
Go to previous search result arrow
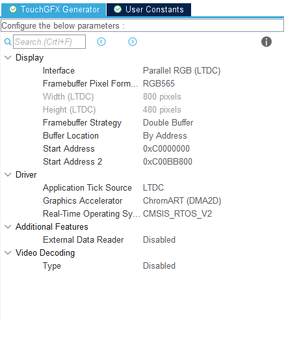(x=101, y=42)
